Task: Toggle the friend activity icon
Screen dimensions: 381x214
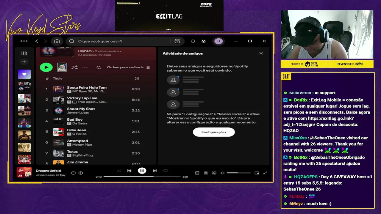Action: pyautogui.click(x=204, y=41)
